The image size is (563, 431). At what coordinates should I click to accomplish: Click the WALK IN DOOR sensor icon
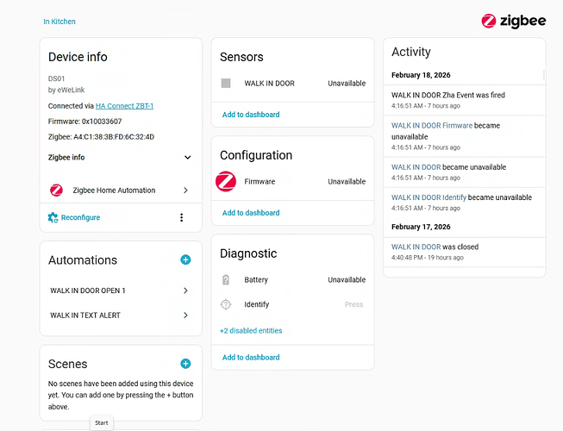point(226,84)
